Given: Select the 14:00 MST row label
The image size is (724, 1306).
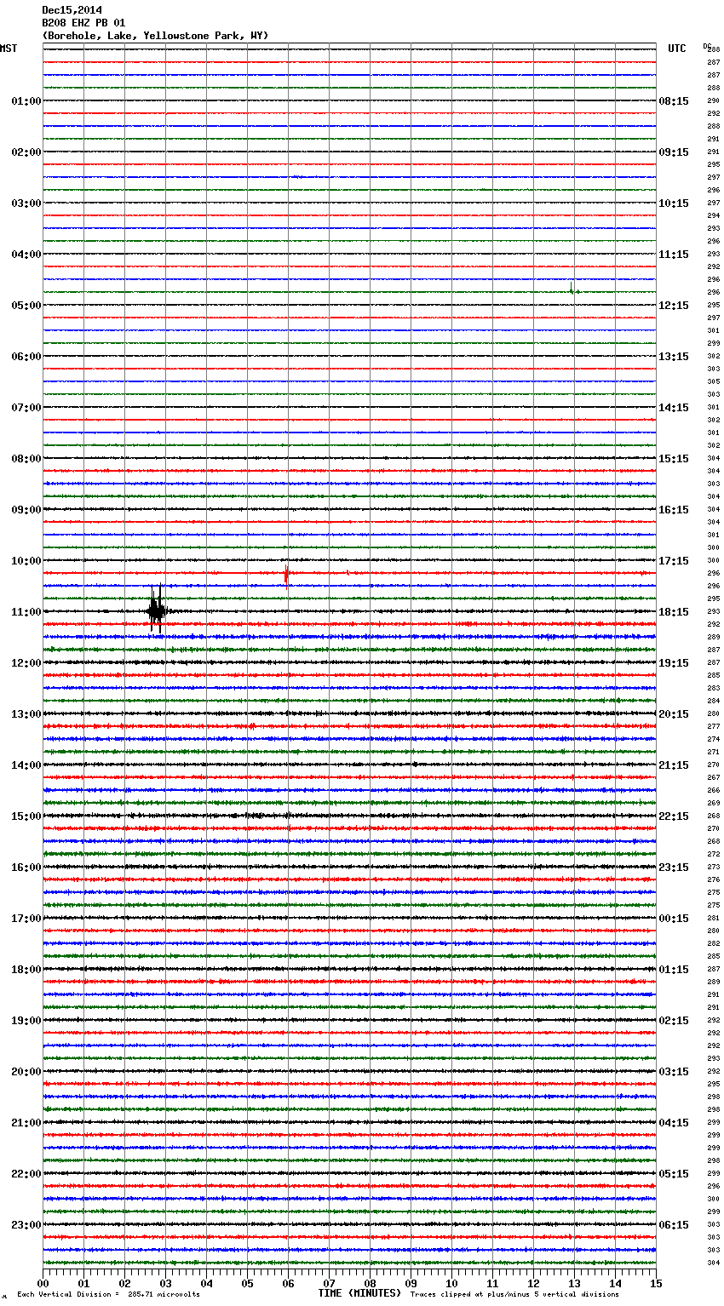Looking at the screenshot, I should [x=26, y=765].
